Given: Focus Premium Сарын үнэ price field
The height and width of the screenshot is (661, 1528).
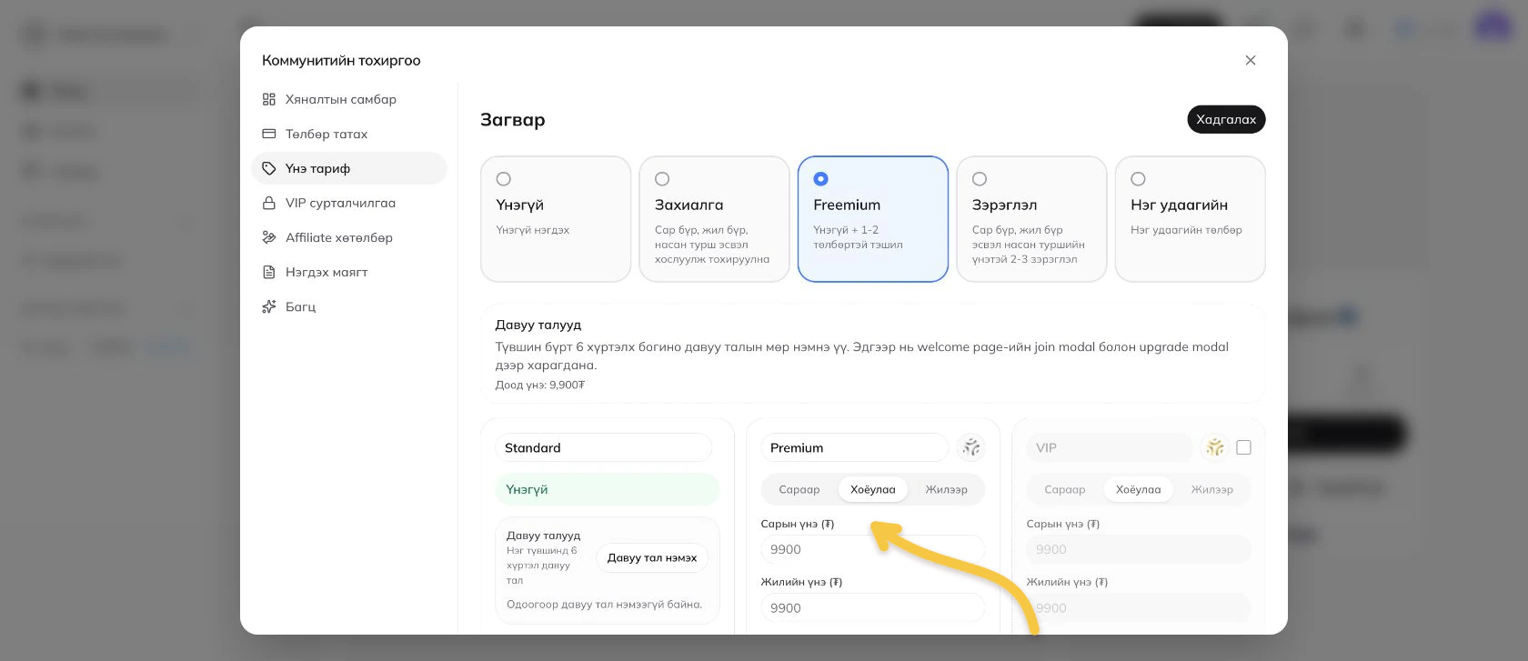Looking at the screenshot, I should point(873,549).
